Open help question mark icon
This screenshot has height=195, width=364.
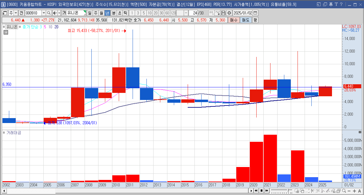click(x=341, y=4)
